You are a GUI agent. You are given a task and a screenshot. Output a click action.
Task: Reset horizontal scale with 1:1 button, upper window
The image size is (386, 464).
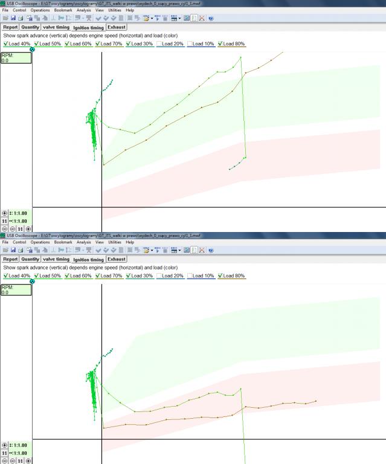pos(20,229)
